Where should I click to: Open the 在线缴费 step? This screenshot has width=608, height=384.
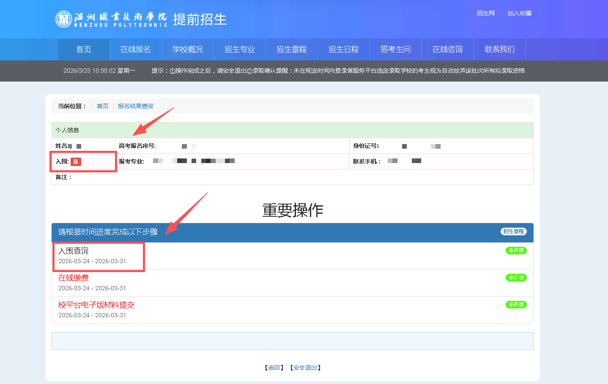click(x=74, y=278)
